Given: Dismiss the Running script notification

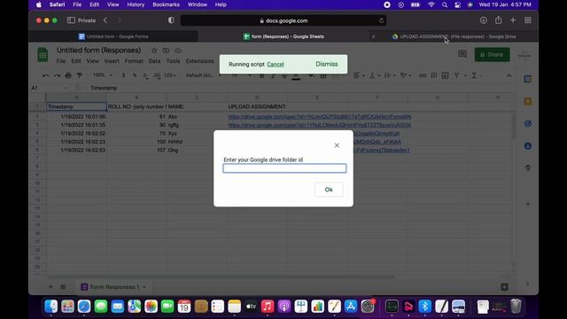Looking at the screenshot, I should click(x=327, y=64).
